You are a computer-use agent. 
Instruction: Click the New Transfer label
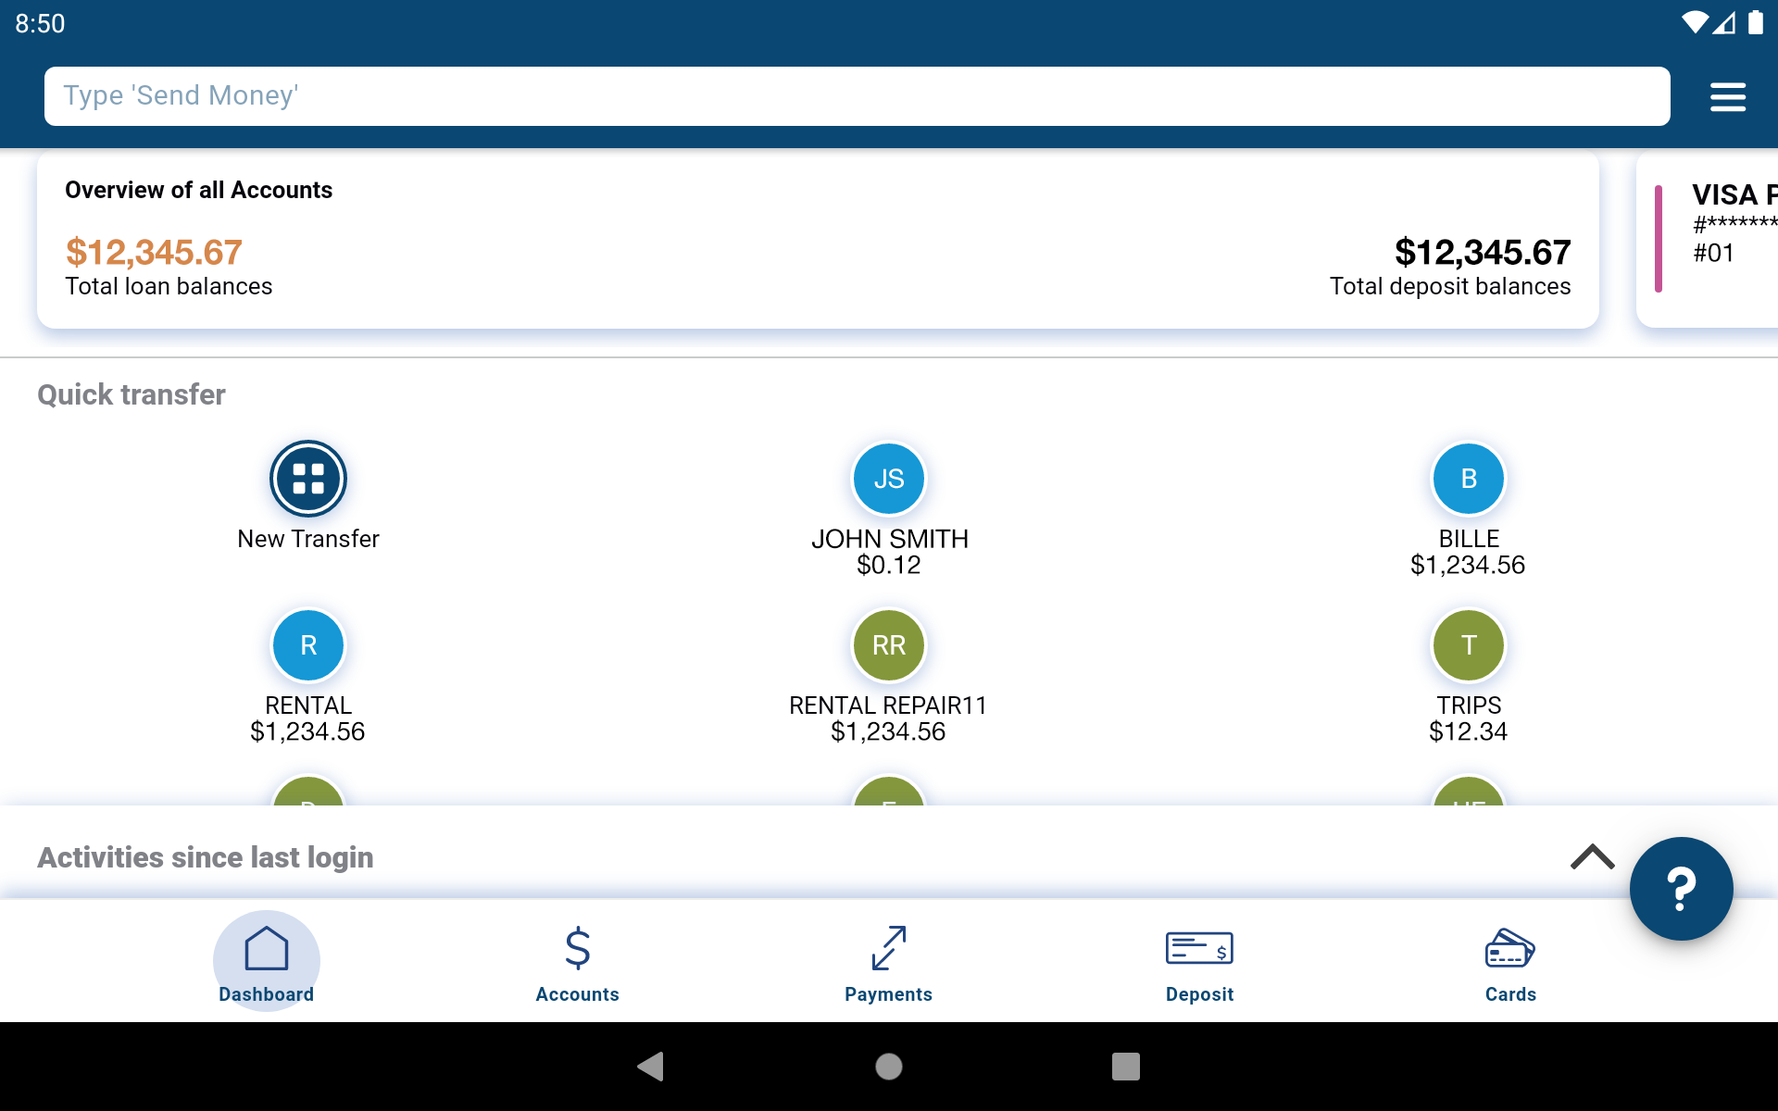click(308, 539)
